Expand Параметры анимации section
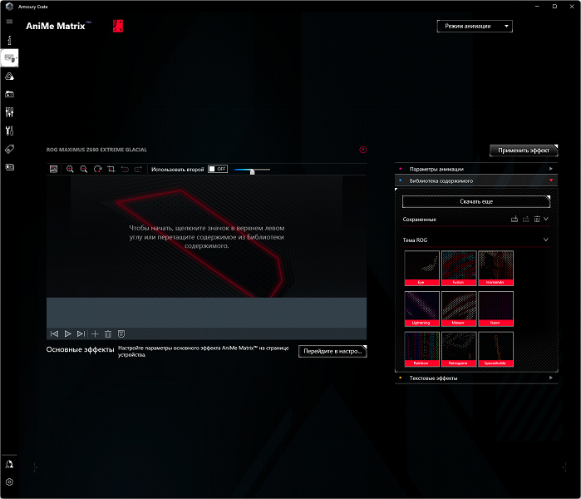Viewport: 581px width, 499px height. tap(476, 169)
